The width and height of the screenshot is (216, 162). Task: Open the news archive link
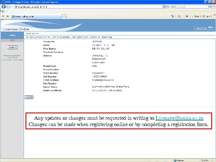pyautogui.click(x=32, y=34)
